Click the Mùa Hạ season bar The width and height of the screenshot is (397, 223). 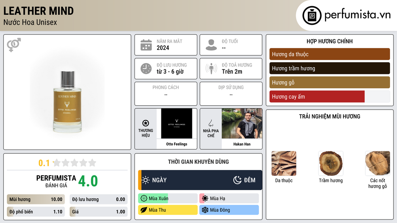tap(229, 199)
